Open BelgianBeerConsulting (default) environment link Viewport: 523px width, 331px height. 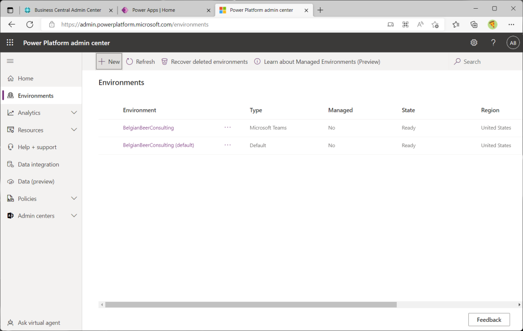pyautogui.click(x=158, y=145)
